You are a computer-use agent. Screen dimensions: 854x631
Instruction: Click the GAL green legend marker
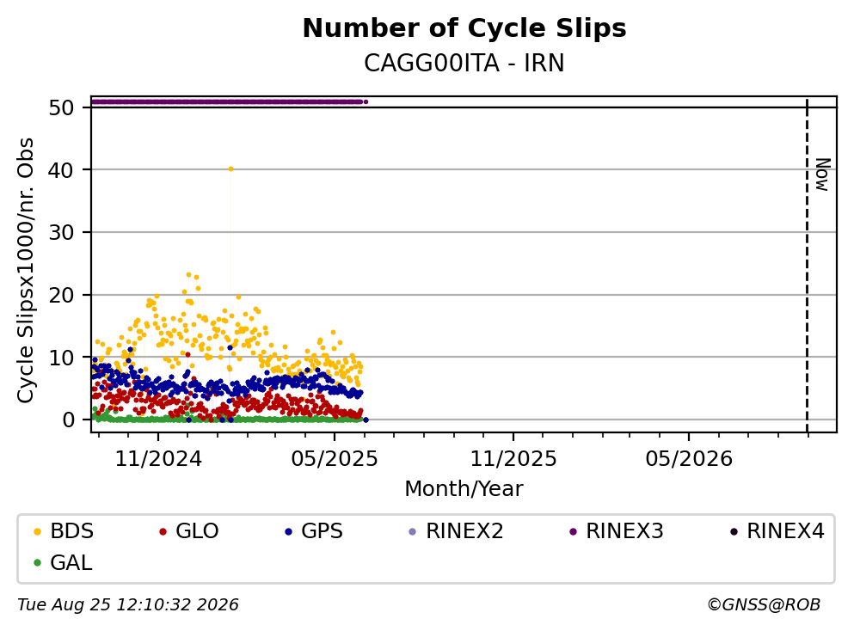point(37,563)
